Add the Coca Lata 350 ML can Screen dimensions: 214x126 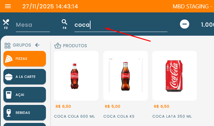coord(174,75)
